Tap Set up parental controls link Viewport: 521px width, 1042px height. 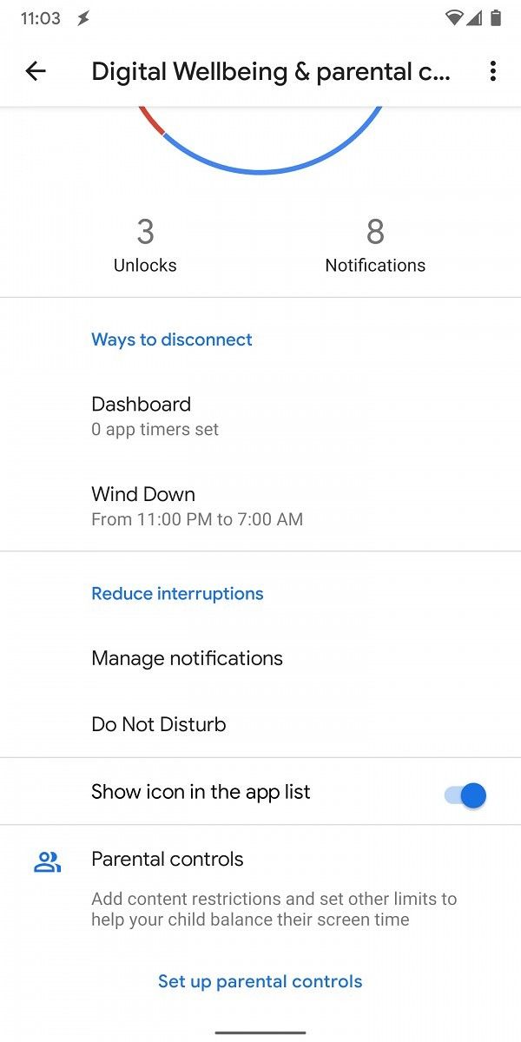pyautogui.click(x=260, y=981)
